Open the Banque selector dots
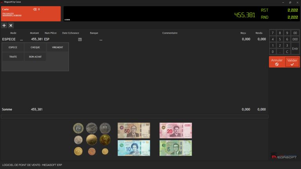Image resolution: width=301 pixels, height=169 pixels. (x=101, y=40)
